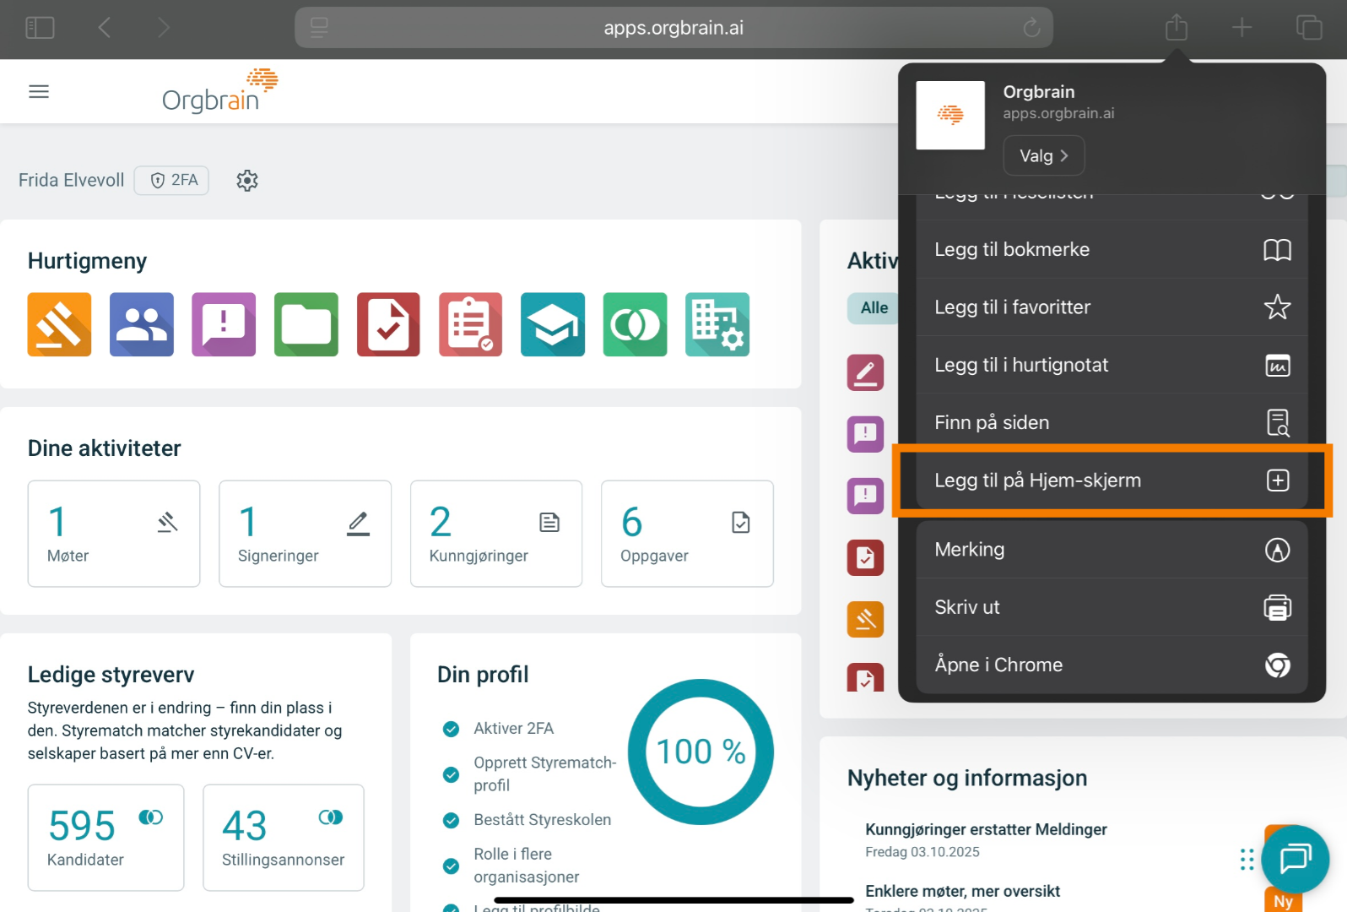Screen dimensions: 1347x912
Task: Select Legg til bokmerke menu item
Action: 1112,250
